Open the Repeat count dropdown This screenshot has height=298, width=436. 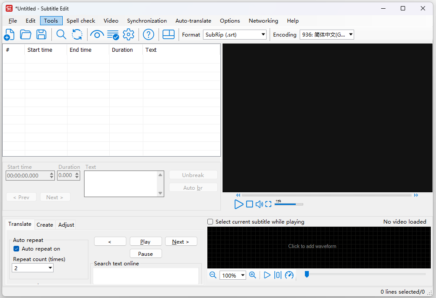click(33, 268)
